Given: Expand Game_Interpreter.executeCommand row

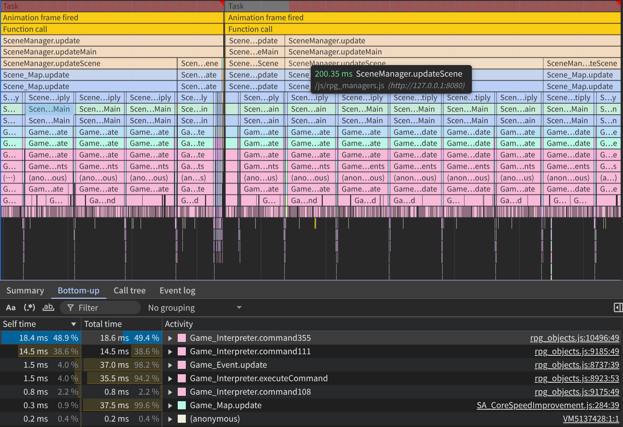Looking at the screenshot, I should tap(170, 378).
